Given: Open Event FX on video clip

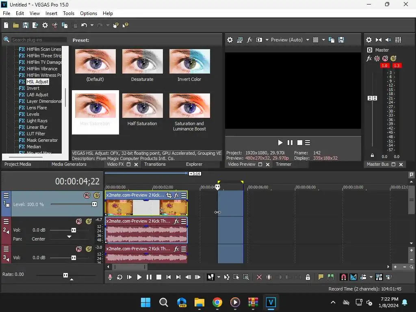Looking at the screenshot, I should point(176,195).
